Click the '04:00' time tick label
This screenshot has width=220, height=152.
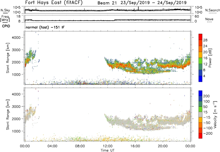tap(52, 146)
